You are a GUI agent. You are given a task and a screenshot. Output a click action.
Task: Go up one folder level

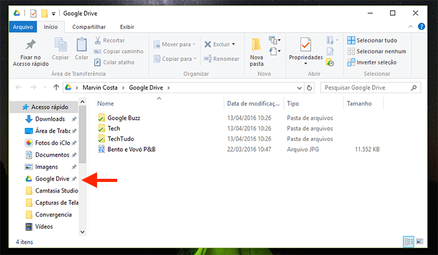(x=56, y=88)
